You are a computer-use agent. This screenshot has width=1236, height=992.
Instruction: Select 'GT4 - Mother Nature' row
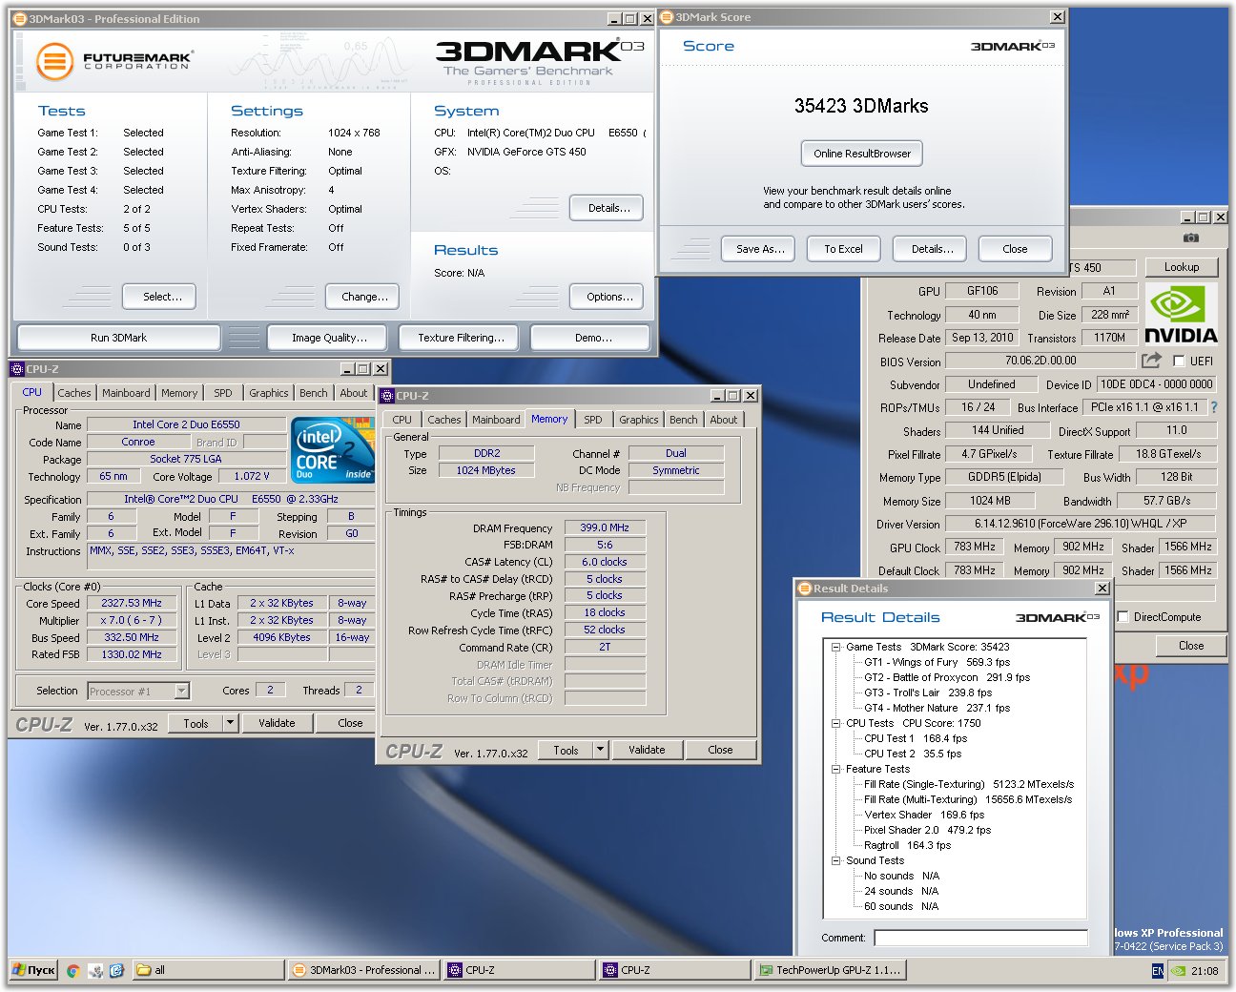coord(937,708)
